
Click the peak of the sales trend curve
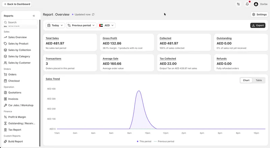139,91
